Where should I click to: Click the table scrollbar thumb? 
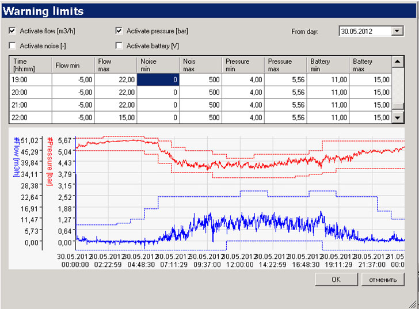pyautogui.click(x=398, y=106)
